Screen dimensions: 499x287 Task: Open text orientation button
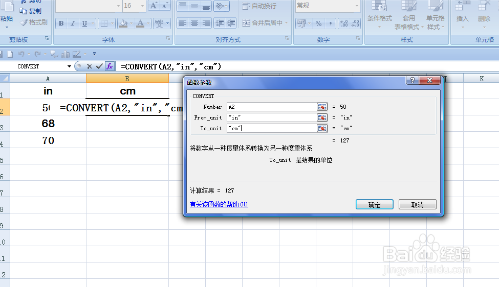point(221,6)
